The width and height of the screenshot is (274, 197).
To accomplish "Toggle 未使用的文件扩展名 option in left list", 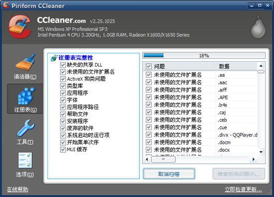I will [63, 72].
